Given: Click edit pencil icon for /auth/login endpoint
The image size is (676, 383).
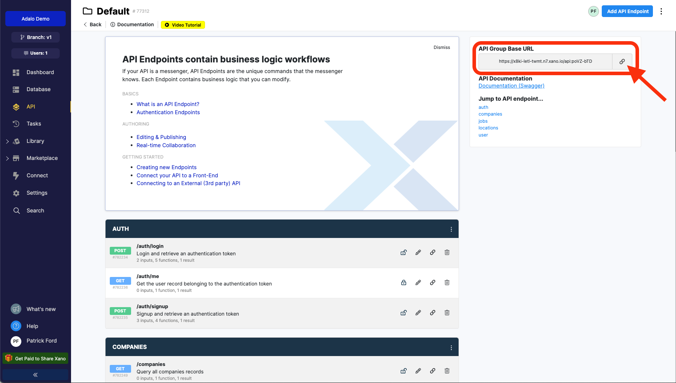Looking at the screenshot, I should pos(418,252).
